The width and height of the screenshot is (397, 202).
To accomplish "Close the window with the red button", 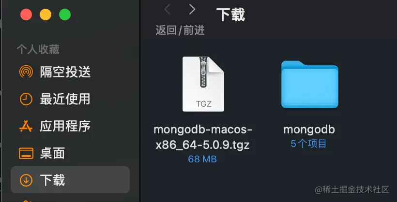I will coord(26,14).
